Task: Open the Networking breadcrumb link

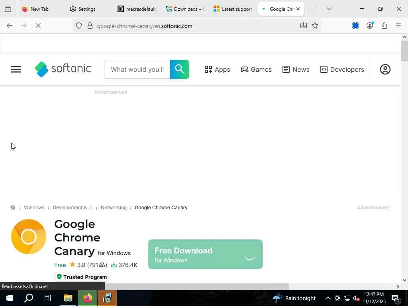Action: point(114,208)
